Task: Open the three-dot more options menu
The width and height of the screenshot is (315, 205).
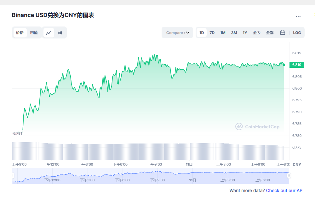Action: pos(298,17)
